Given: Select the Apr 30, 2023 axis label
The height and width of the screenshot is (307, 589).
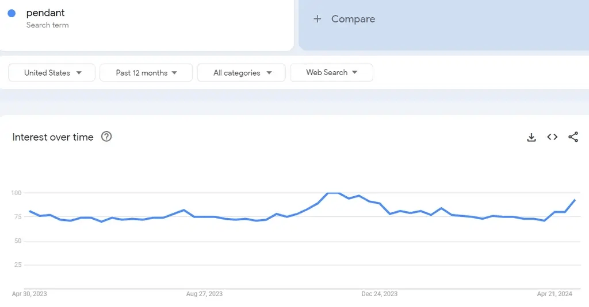Looking at the screenshot, I should click(29, 294).
